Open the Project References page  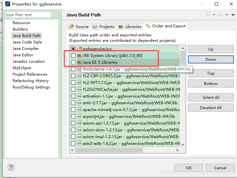[x=30, y=74]
